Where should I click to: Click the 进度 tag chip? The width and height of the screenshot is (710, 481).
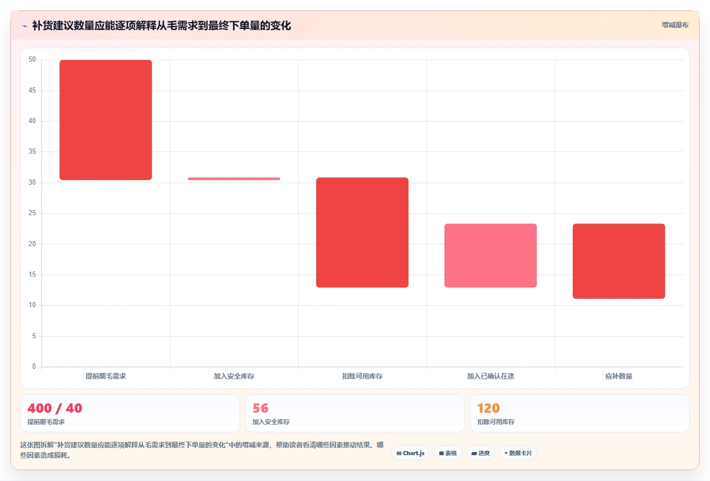click(x=481, y=453)
